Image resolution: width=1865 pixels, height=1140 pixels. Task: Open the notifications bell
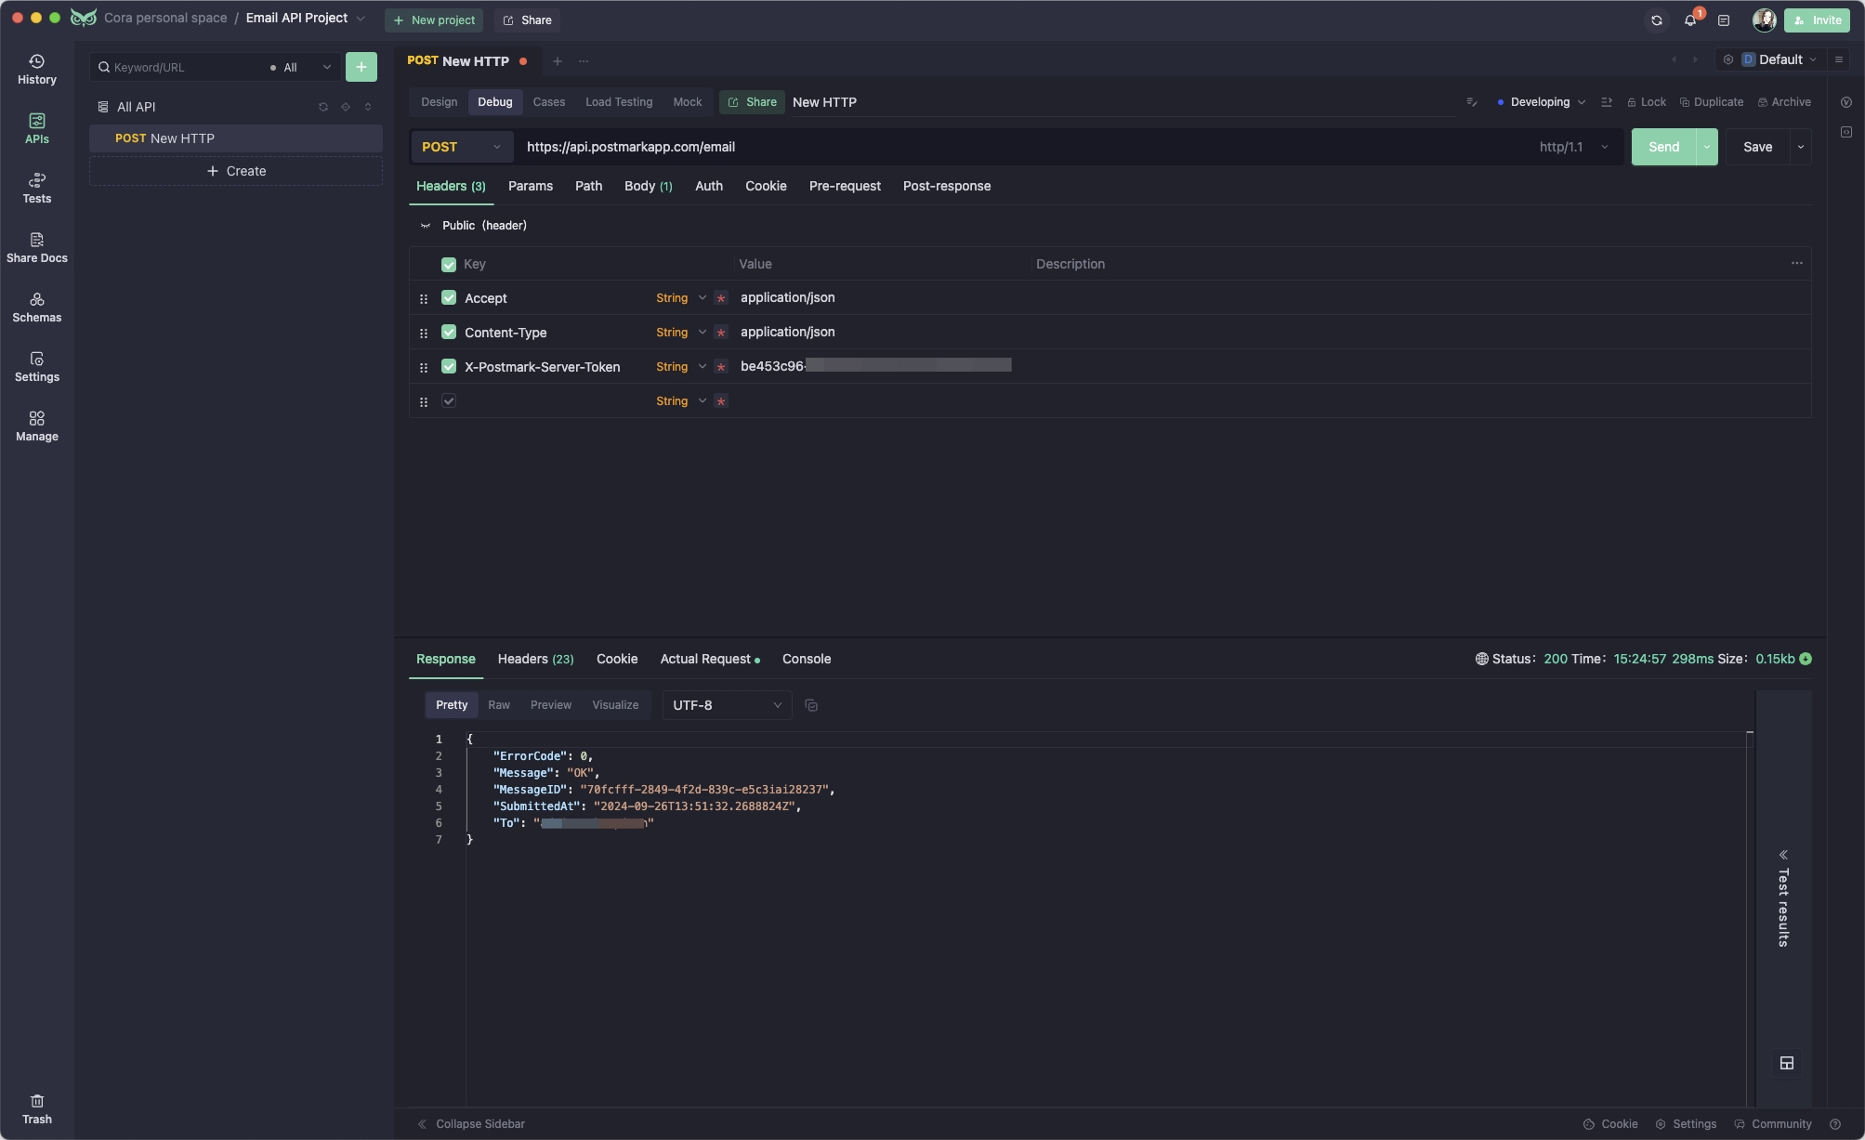[x=1690, y=20]
